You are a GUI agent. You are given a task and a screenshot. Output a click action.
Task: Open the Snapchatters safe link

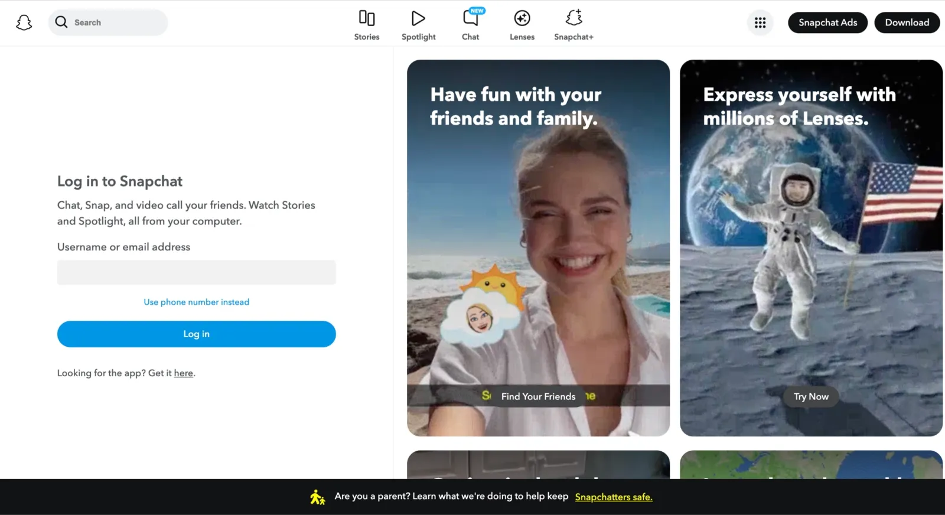614,497
